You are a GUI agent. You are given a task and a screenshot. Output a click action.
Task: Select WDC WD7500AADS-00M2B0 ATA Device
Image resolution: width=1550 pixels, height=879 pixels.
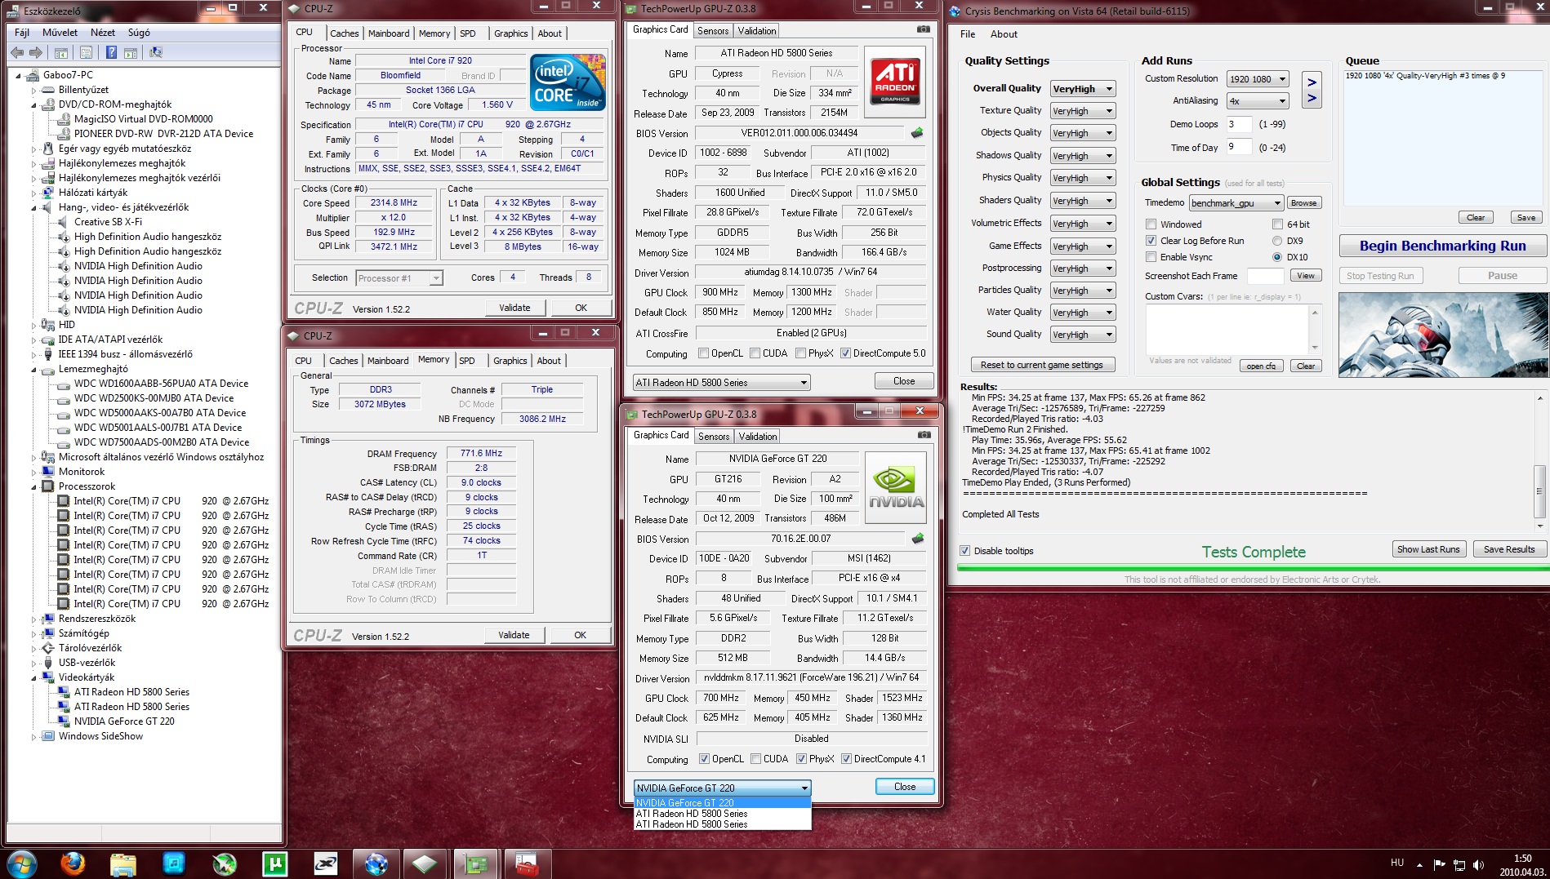(162, 442)
